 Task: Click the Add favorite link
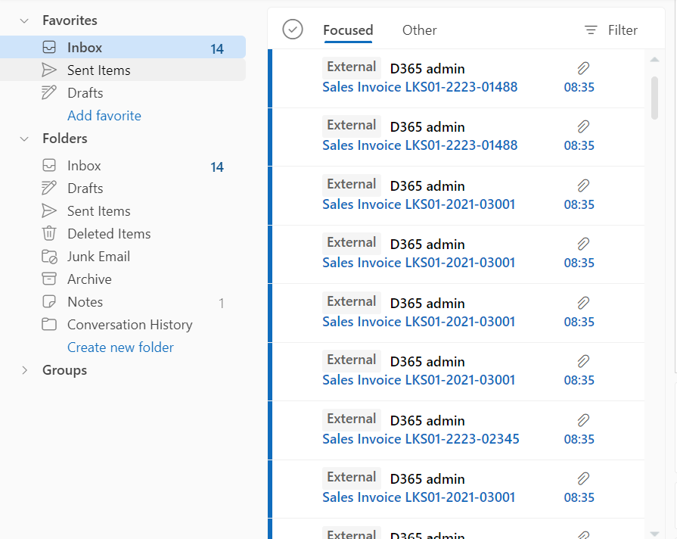click(104, 115)
